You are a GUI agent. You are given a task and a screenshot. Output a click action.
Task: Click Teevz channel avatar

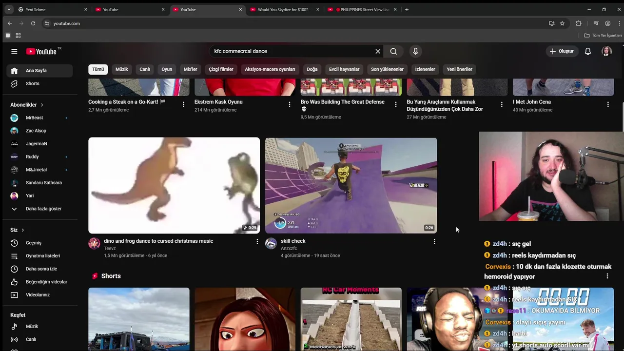pos(94,244)
